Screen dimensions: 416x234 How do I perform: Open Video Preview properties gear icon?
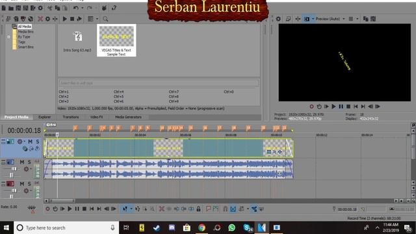278,19
